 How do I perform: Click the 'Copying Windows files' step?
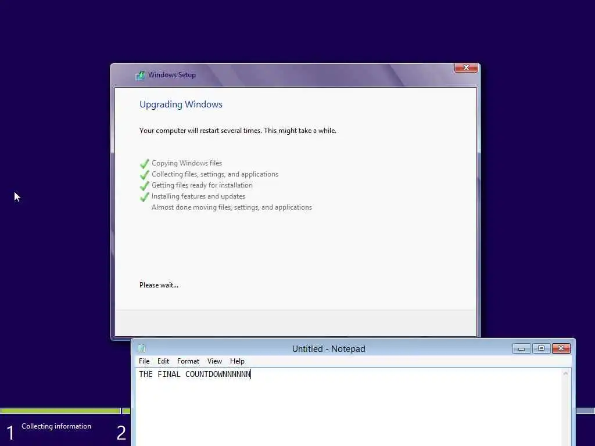(x=187, y=163)
